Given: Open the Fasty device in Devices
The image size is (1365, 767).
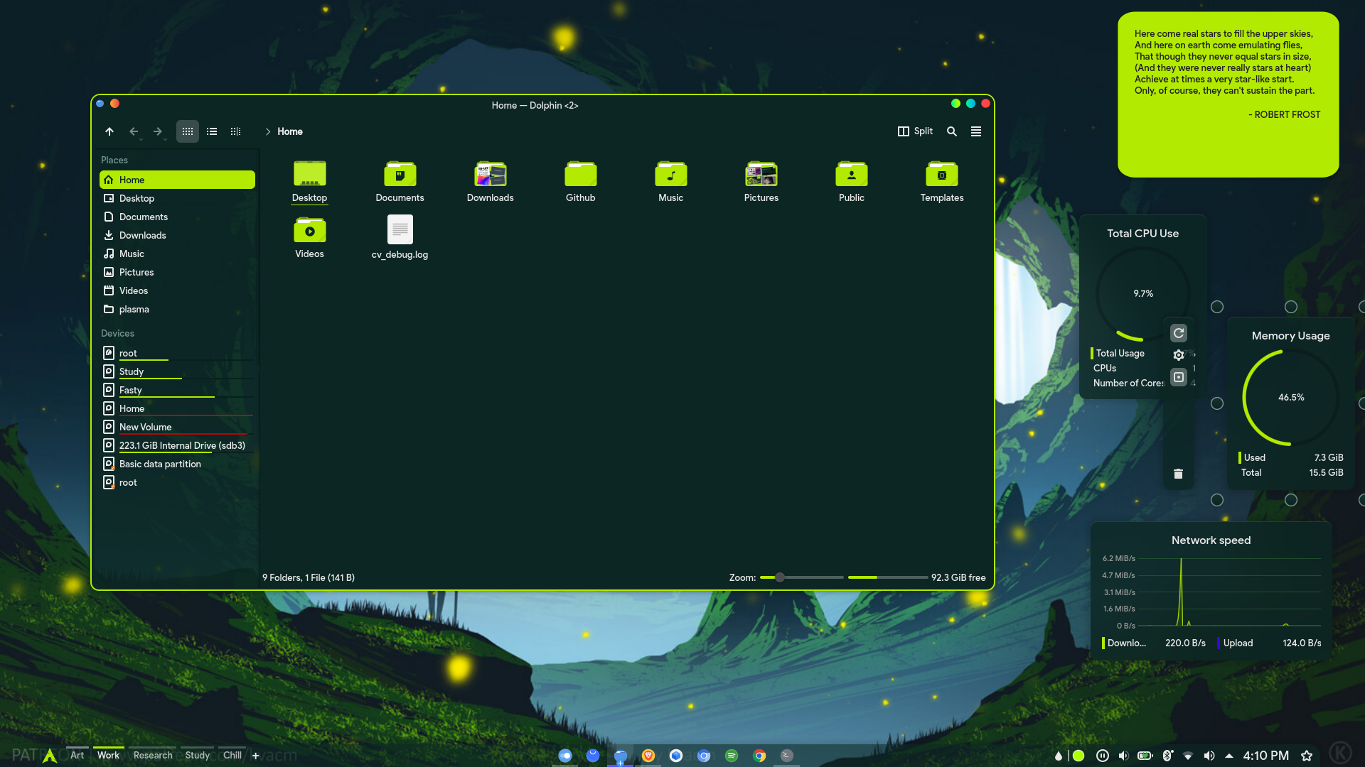Looking at the screenshot, I should (x=177, y=390).
